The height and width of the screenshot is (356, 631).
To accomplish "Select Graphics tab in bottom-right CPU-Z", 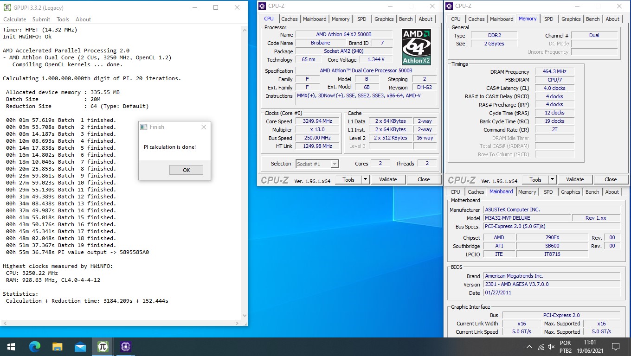I will pyautogui.click(x=571, y=192).
